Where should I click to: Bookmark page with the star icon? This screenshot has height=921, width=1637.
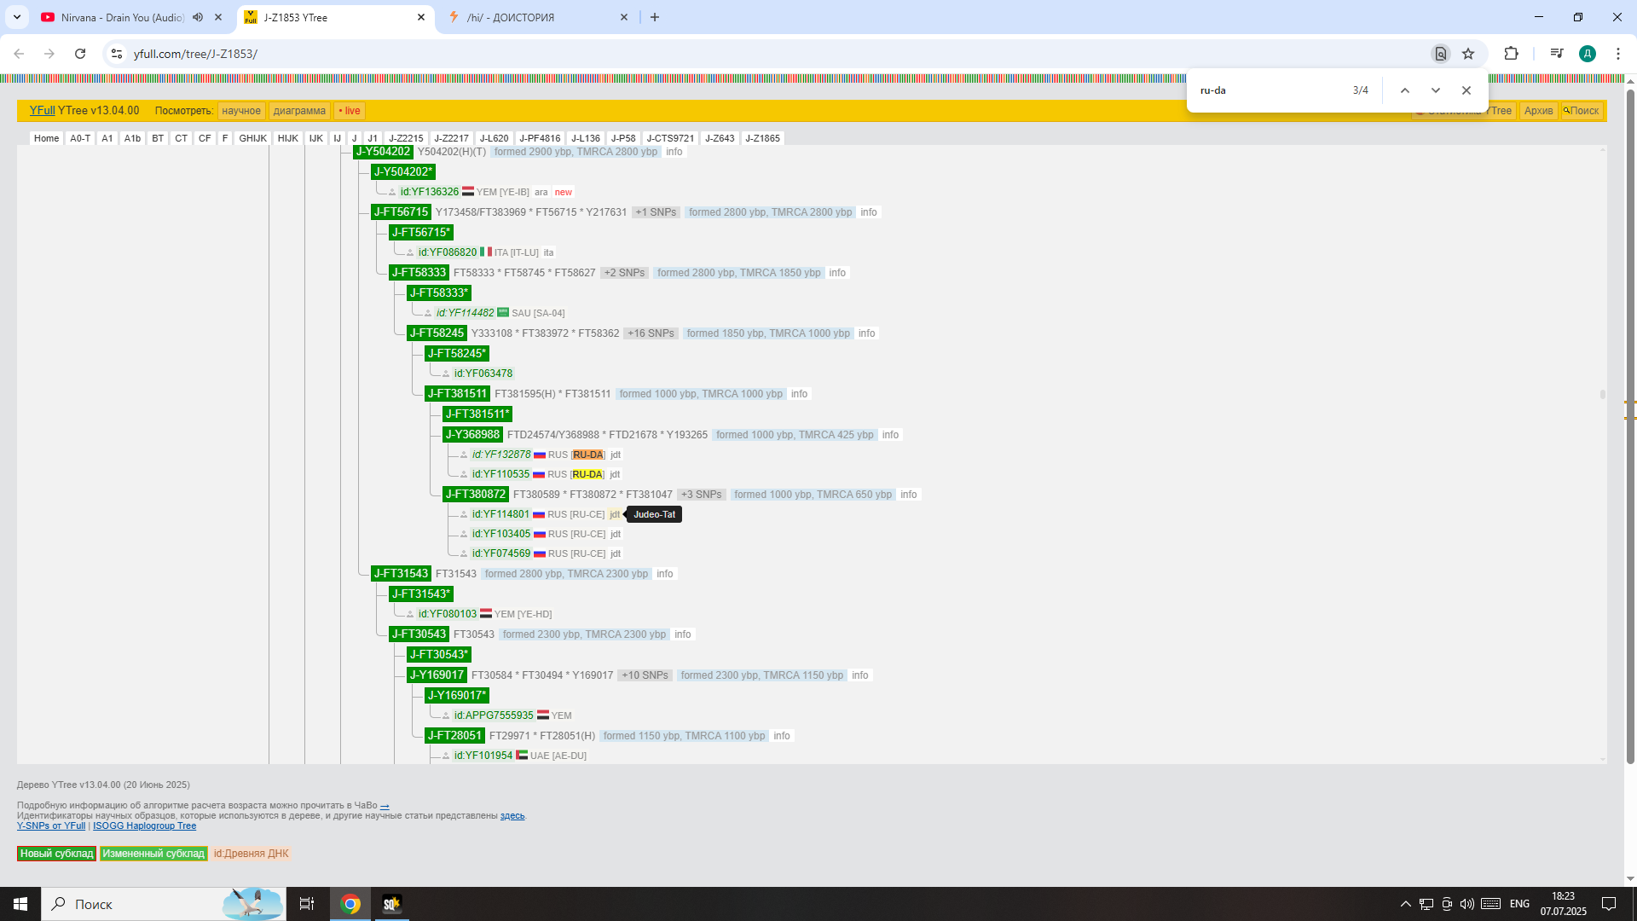tap(1468, 54)
